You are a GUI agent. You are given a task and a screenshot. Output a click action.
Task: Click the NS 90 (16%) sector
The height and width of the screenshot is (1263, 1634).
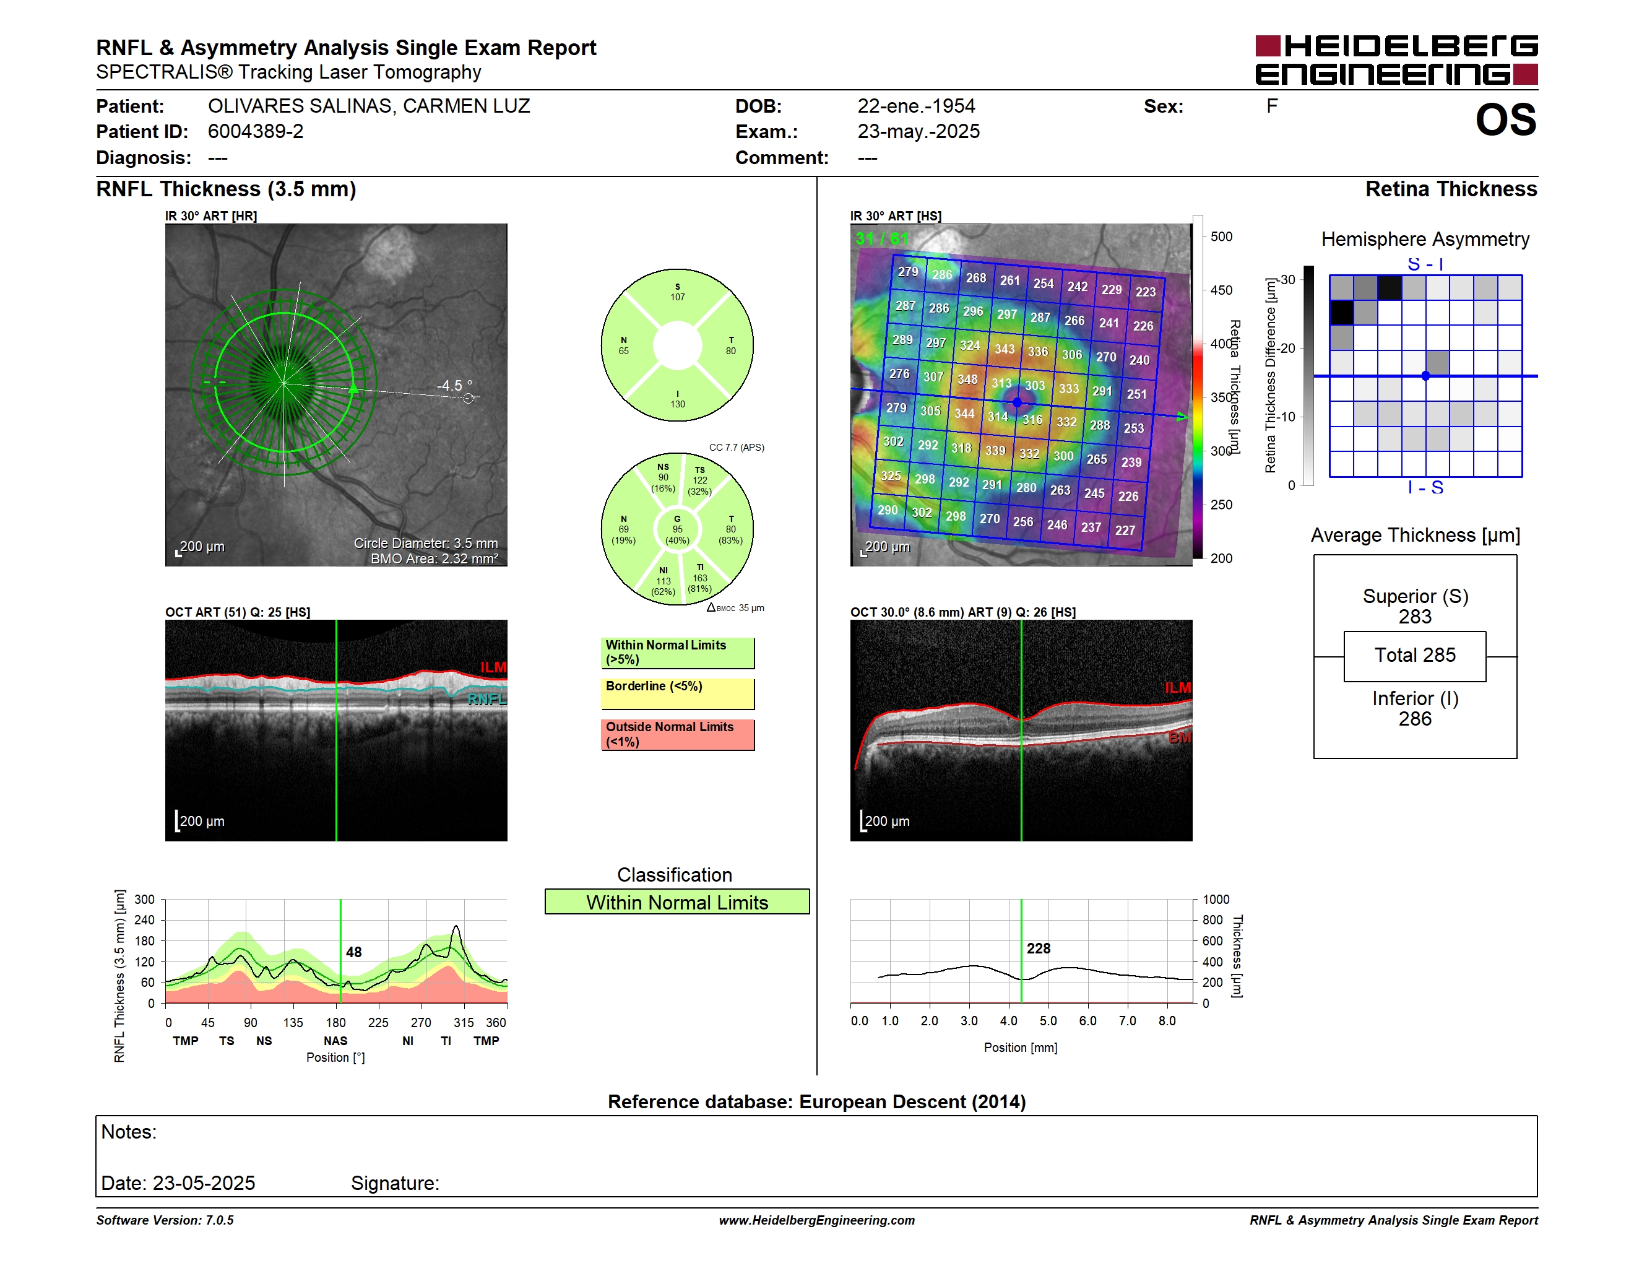point(663,477)
